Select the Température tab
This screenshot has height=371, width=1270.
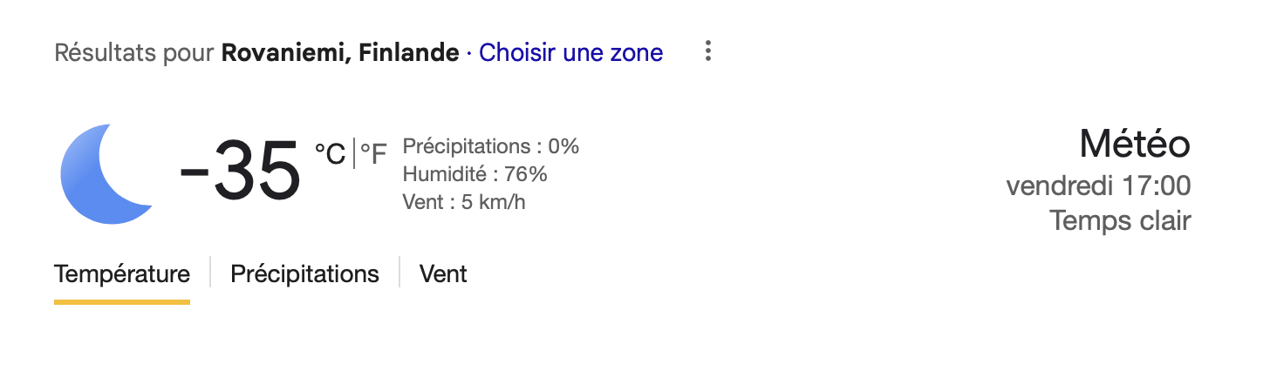pos(122,273)
